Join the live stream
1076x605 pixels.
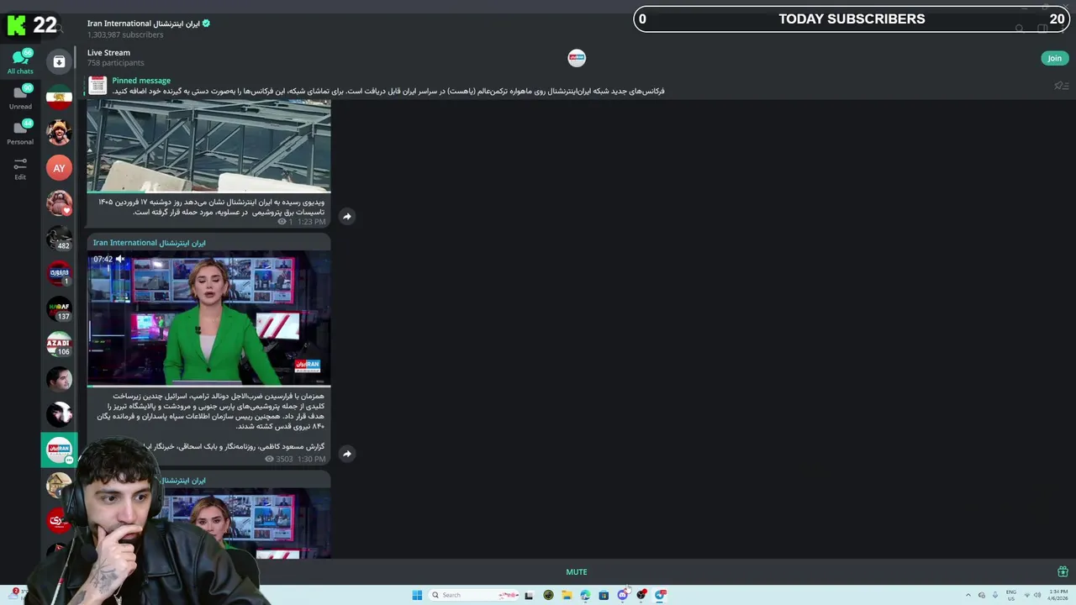pos(1054,58)
